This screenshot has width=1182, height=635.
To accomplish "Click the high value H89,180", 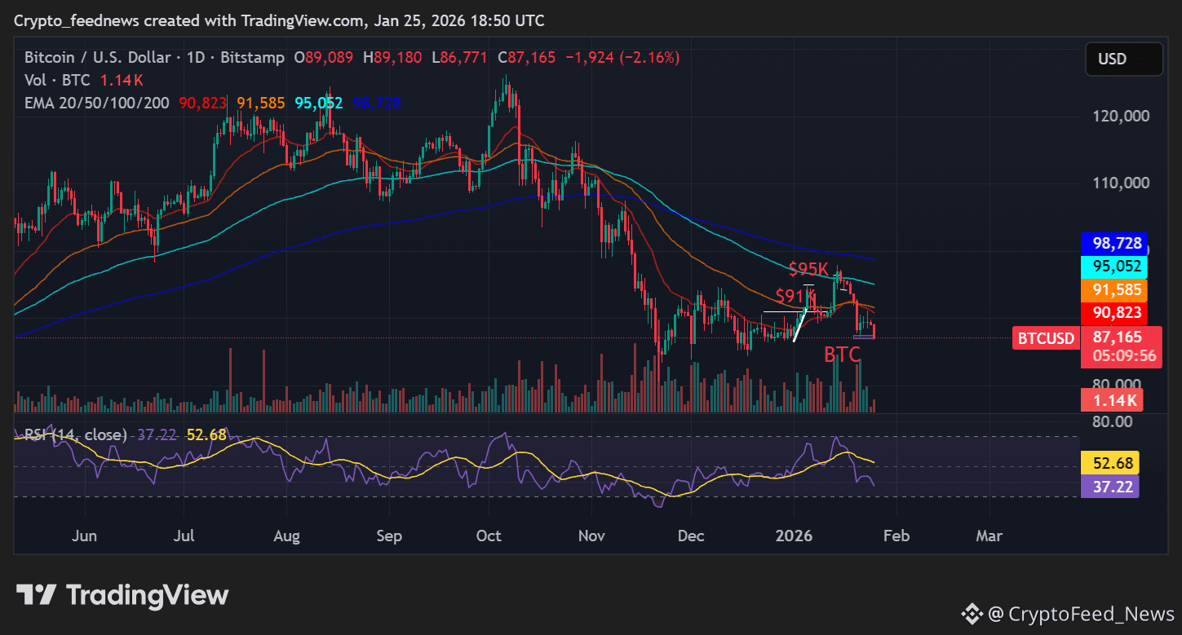I will (393, 58).
